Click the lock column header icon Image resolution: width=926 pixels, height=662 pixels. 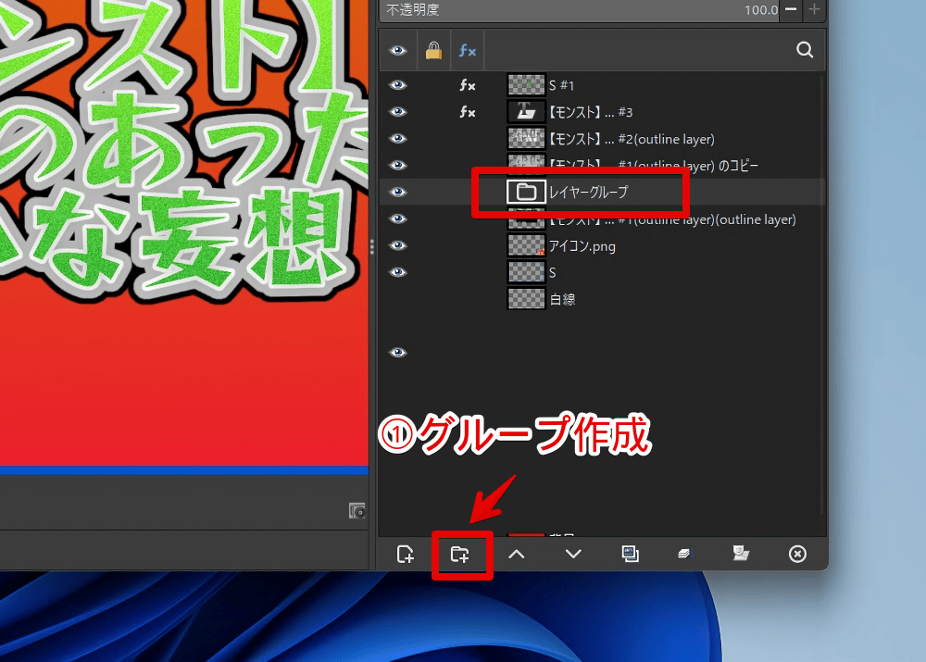[432, 51]
